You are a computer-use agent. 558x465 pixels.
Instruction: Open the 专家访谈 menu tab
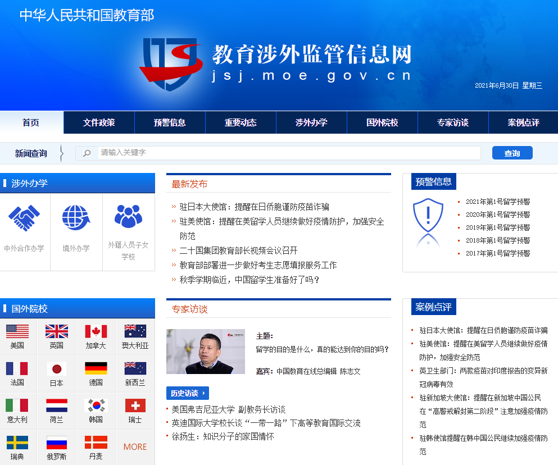point(453,122)
